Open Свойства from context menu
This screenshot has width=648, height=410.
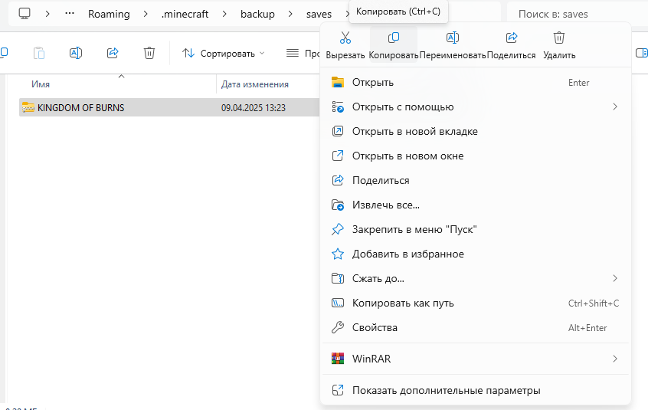(476, 327)
